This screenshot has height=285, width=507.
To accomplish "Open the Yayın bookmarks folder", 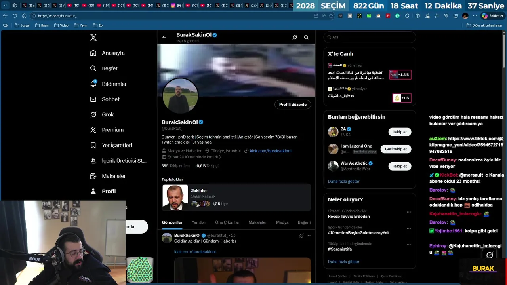I will click(x=81, y=25).
